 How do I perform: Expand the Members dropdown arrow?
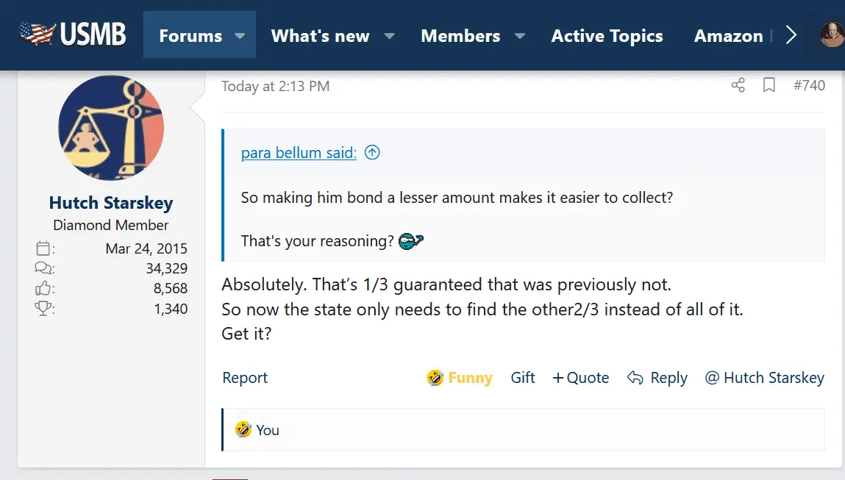520,35
